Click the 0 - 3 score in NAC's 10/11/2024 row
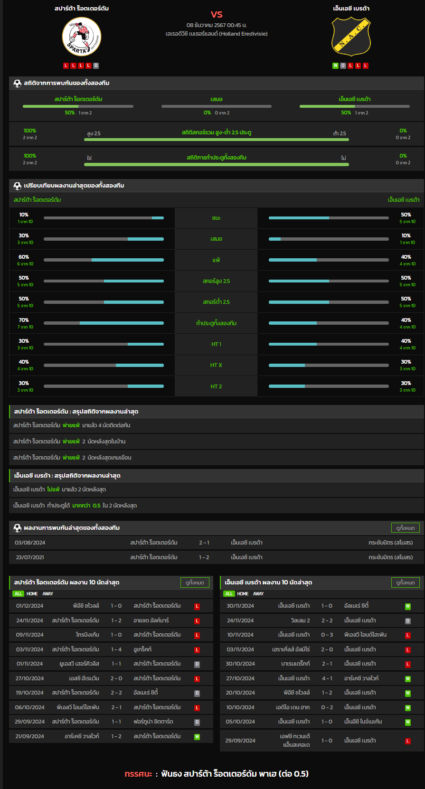This screenshot has height=789, width=425. [327, 635]
